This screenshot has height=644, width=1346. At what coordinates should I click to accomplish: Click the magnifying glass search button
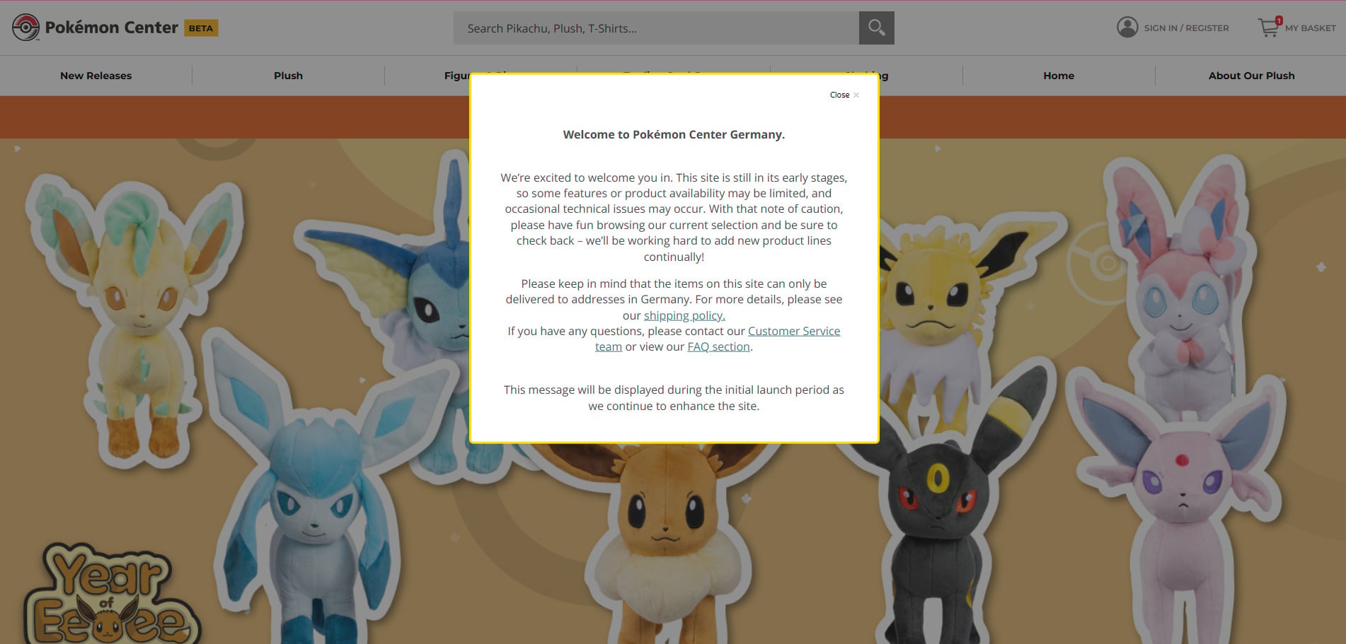pos(876,28)
